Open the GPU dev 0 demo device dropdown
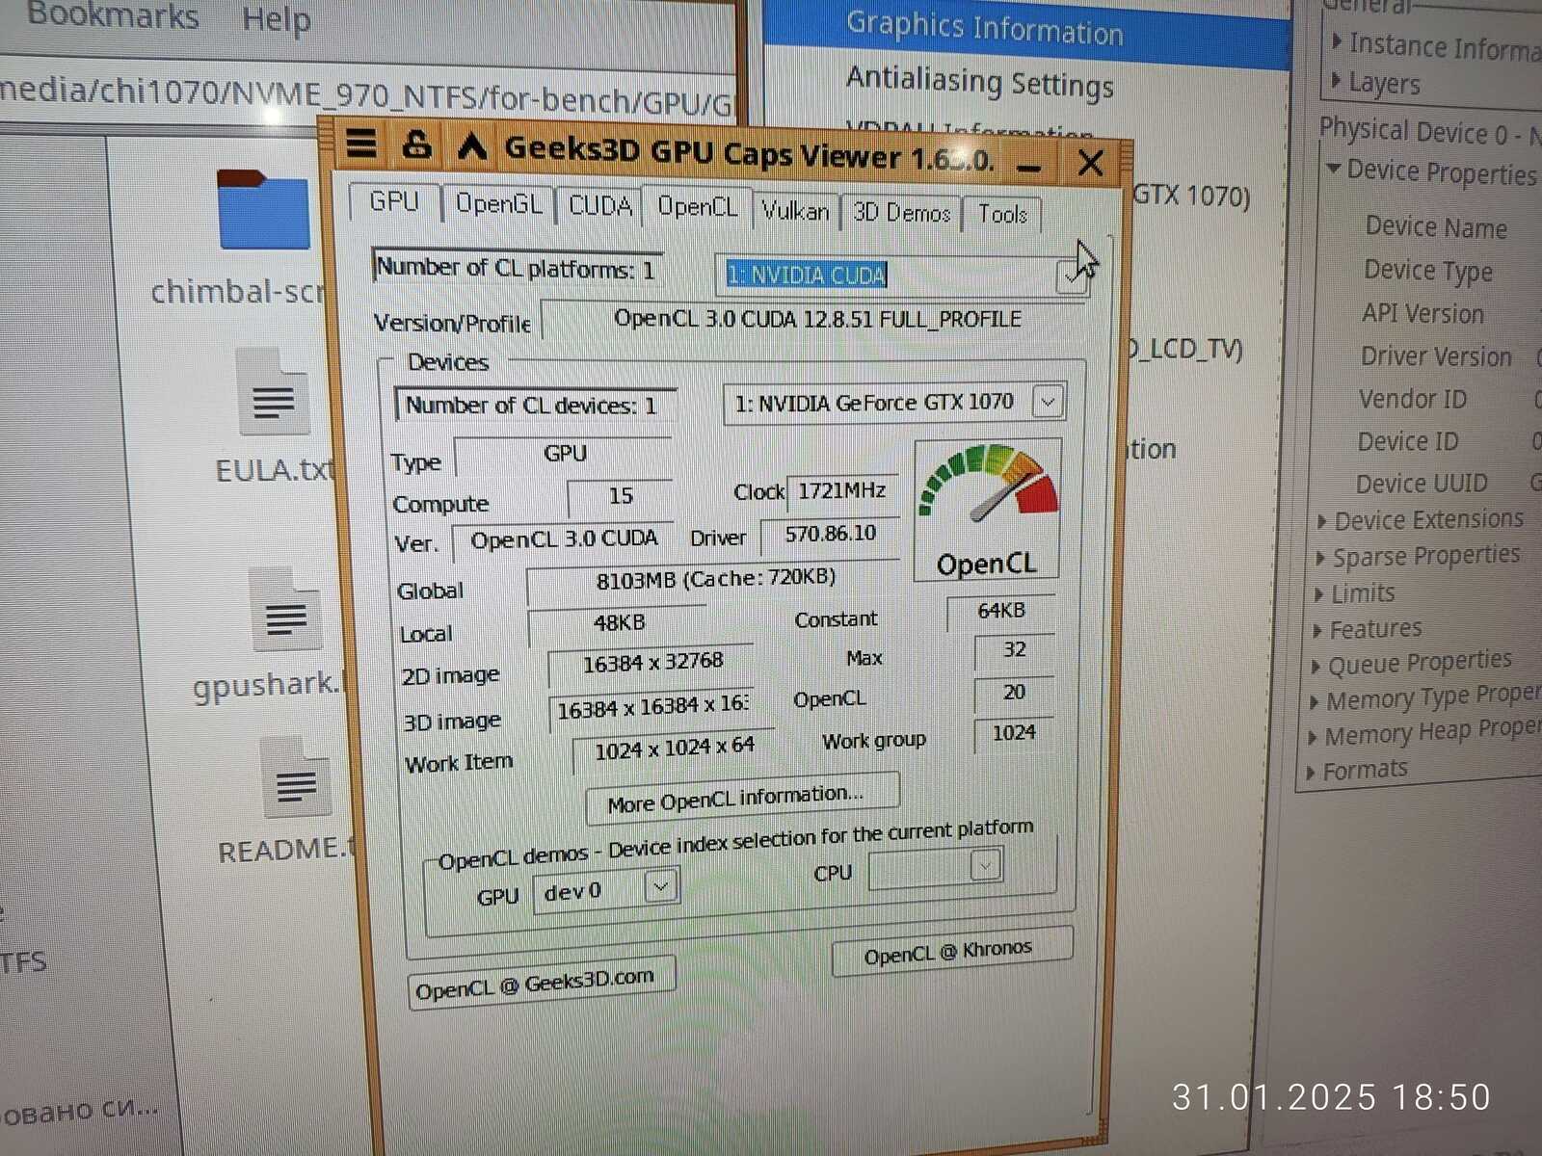 [607, 890]
